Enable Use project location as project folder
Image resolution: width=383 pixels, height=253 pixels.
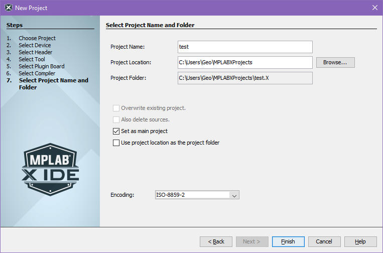point(116,143)
